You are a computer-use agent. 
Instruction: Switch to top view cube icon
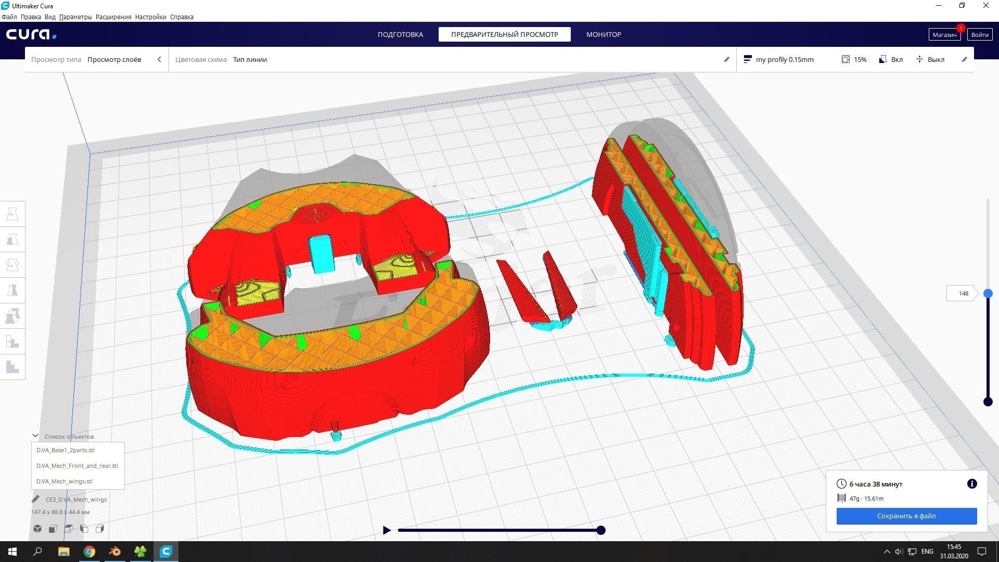69,529
